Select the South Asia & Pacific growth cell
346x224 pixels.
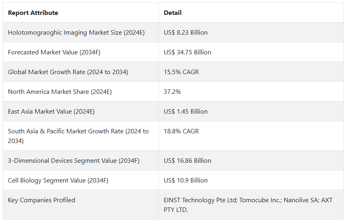click(78, 136)
